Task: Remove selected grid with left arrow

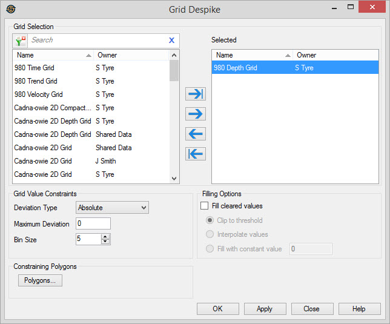Action: (196, 134)
